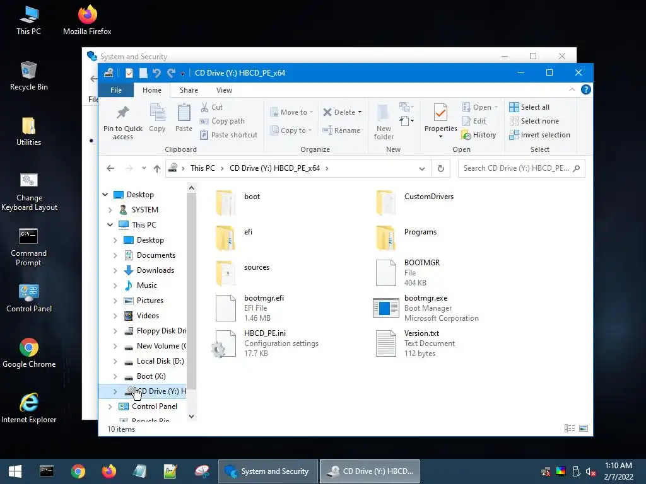Image resolution: width=646 pixels, height=484 pixels.
Task: Open Command Prompt desktop shortcut
Action: click(28, 247)
